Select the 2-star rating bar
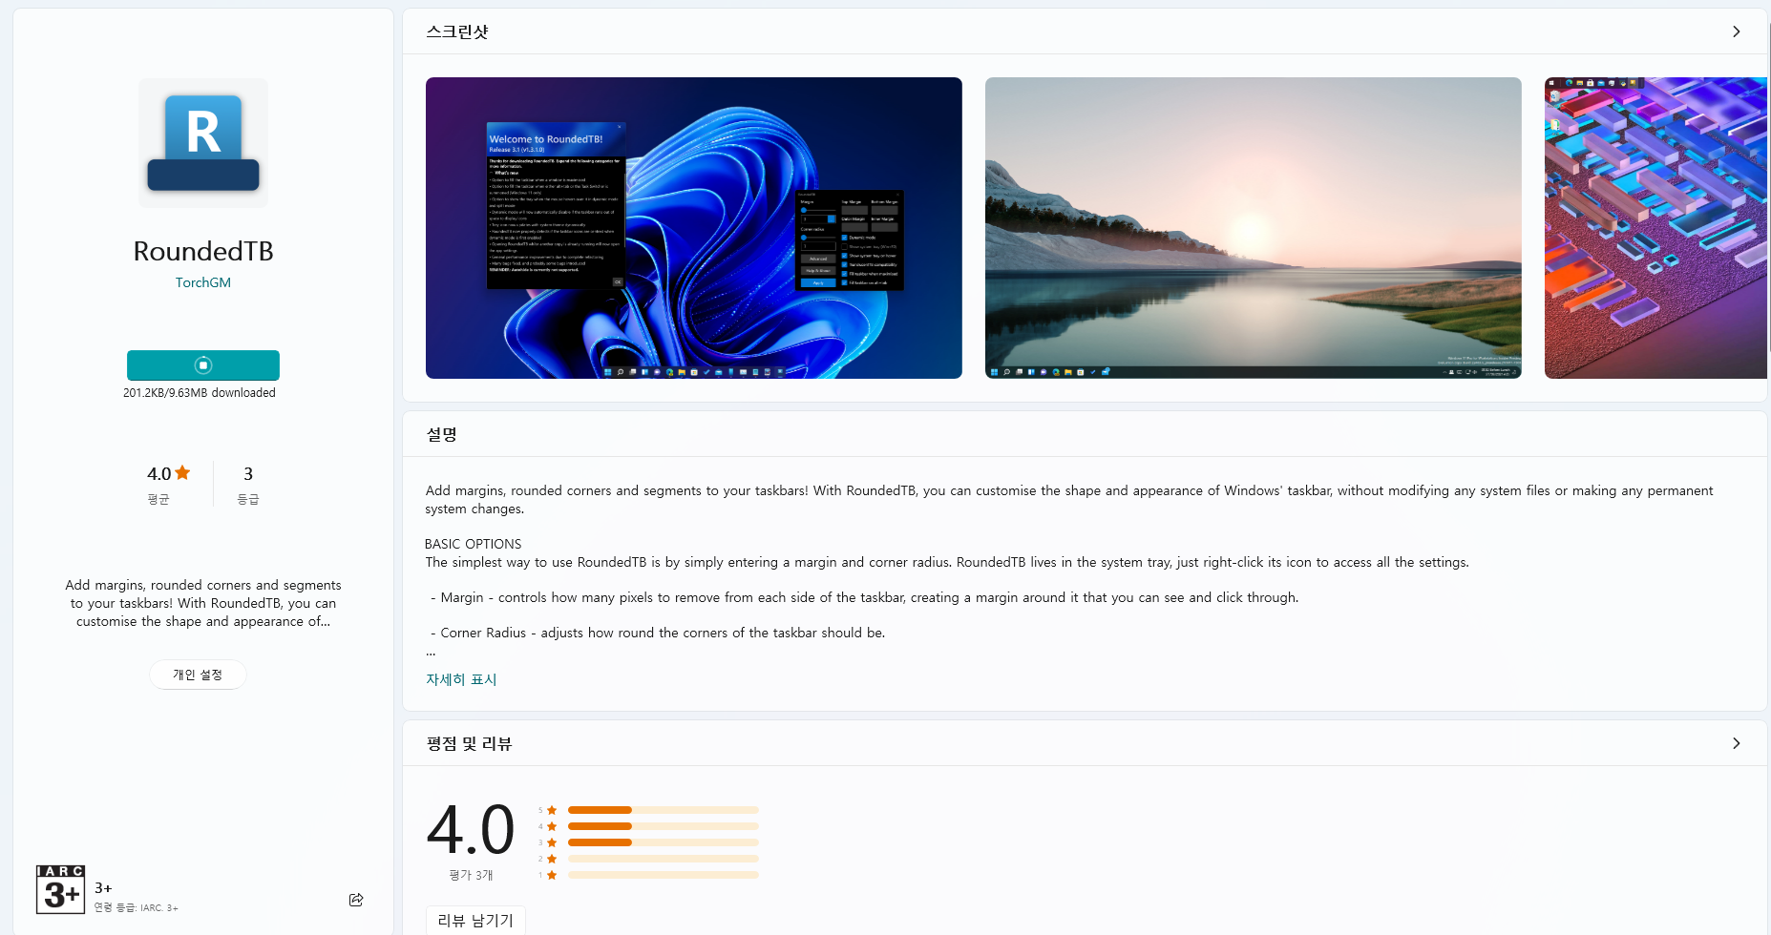The height and width of the screenshot is (935, 1771). (x=664, y=859)
